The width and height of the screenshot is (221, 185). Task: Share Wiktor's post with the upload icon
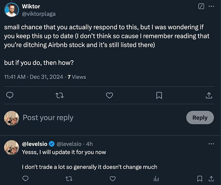208,95
